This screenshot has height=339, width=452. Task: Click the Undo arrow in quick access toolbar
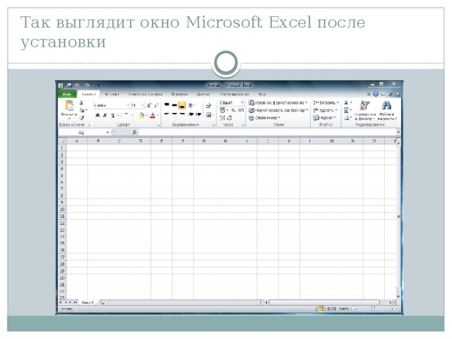(77, 85)
